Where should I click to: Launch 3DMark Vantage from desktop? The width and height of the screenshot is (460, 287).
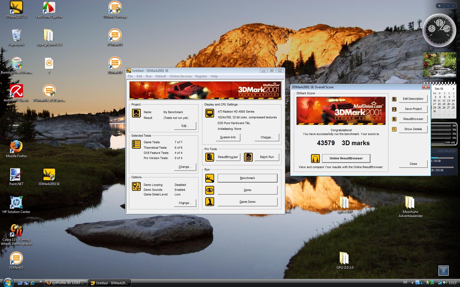click(x=115, y=10)
